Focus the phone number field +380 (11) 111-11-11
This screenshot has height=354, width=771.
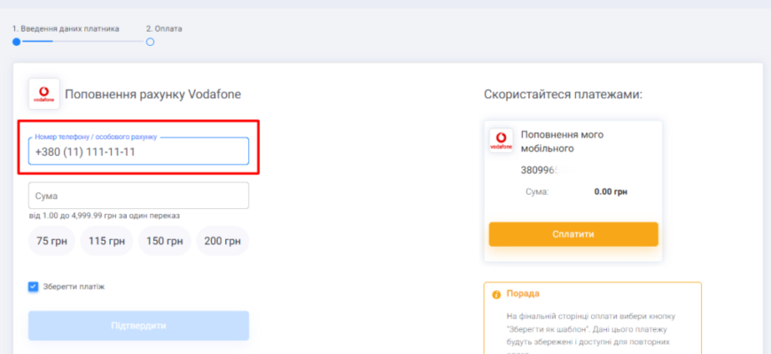[x=138, y=151]
